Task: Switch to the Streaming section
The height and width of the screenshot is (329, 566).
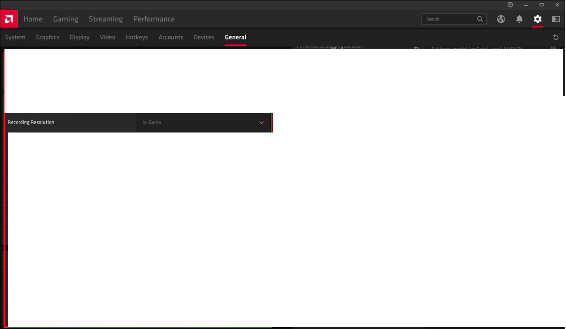Action: tap(105, 19)
